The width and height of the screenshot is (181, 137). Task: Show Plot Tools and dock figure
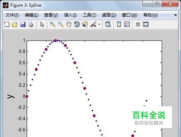(146, 24)
